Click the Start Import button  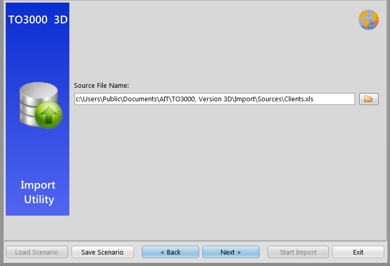[x=298, y=252]
